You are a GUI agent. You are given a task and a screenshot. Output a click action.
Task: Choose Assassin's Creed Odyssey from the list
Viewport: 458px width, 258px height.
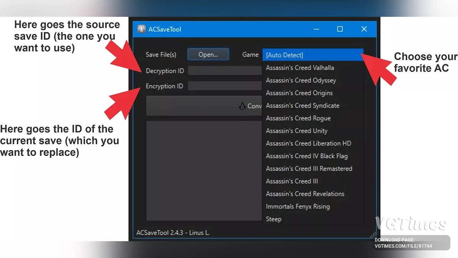point(301,80)
